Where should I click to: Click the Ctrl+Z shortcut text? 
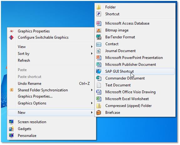pyautogui.click(x=84, y=84)
